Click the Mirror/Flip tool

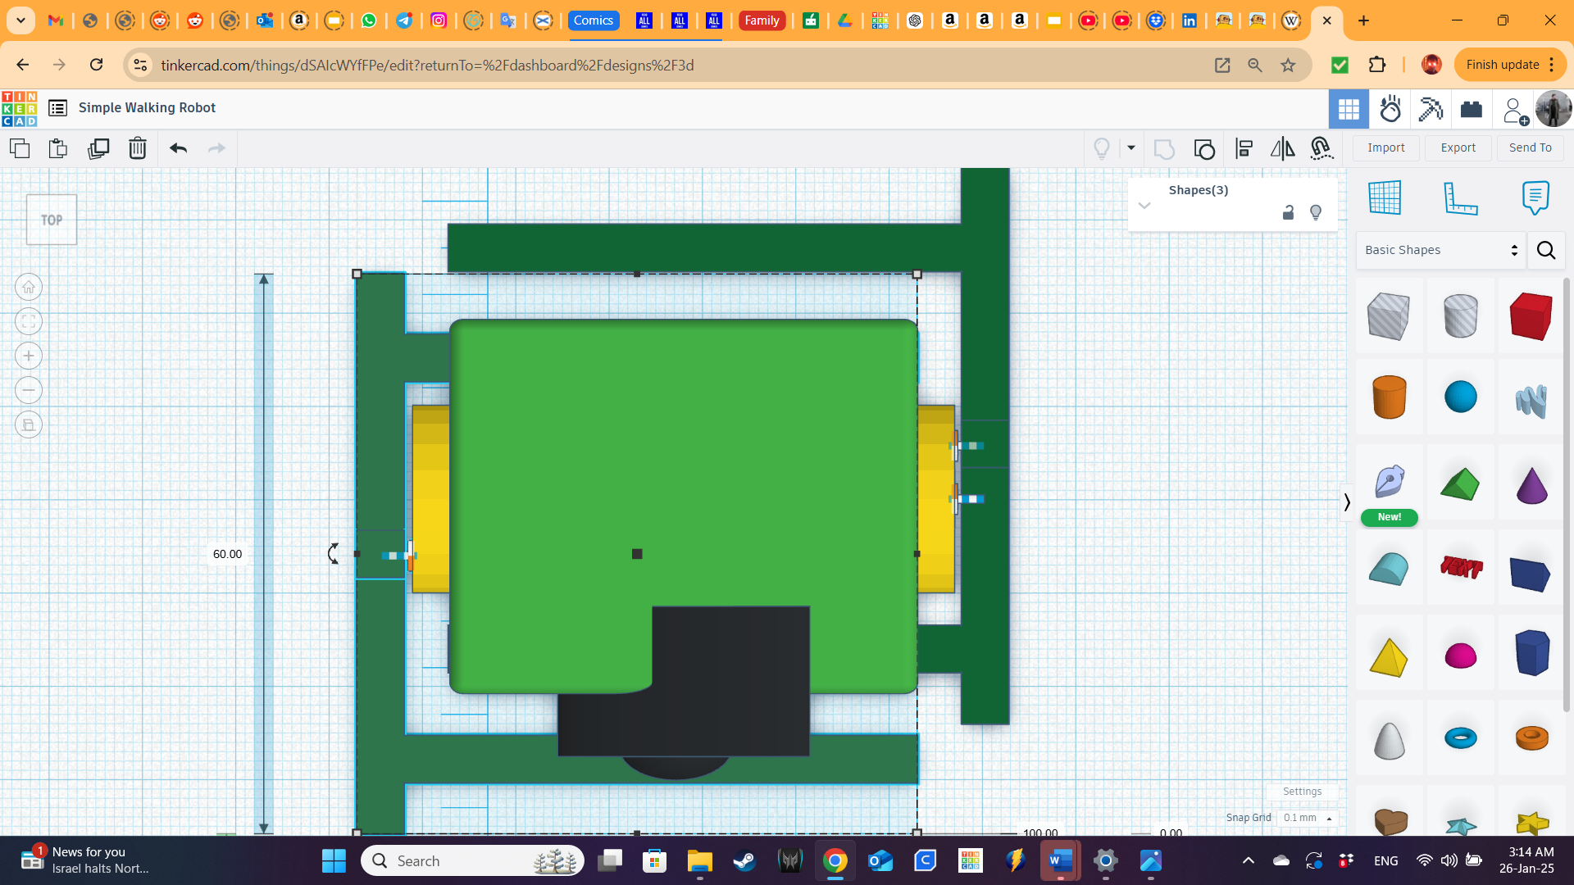[1281, 148]
